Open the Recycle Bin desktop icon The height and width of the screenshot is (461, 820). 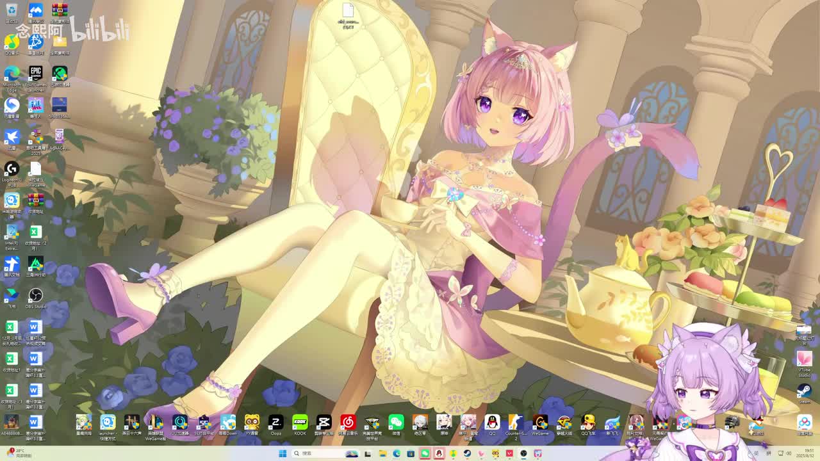[12, 13]
